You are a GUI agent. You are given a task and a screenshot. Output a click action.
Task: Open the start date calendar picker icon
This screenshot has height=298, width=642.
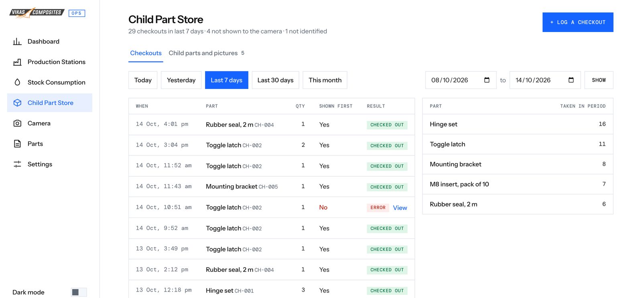[x=487, y=80]
